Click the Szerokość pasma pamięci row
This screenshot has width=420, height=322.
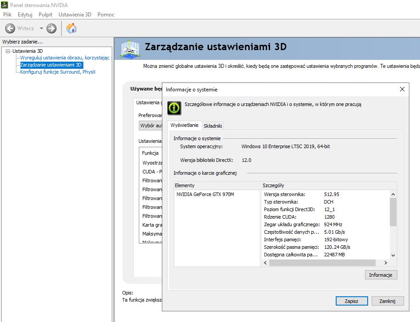tap(326, 247)
